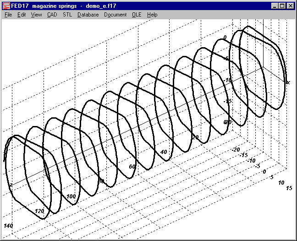Click the FED17 application icon in title bar
The height and width of the screenshot is (241, 297).
(6, 6)
